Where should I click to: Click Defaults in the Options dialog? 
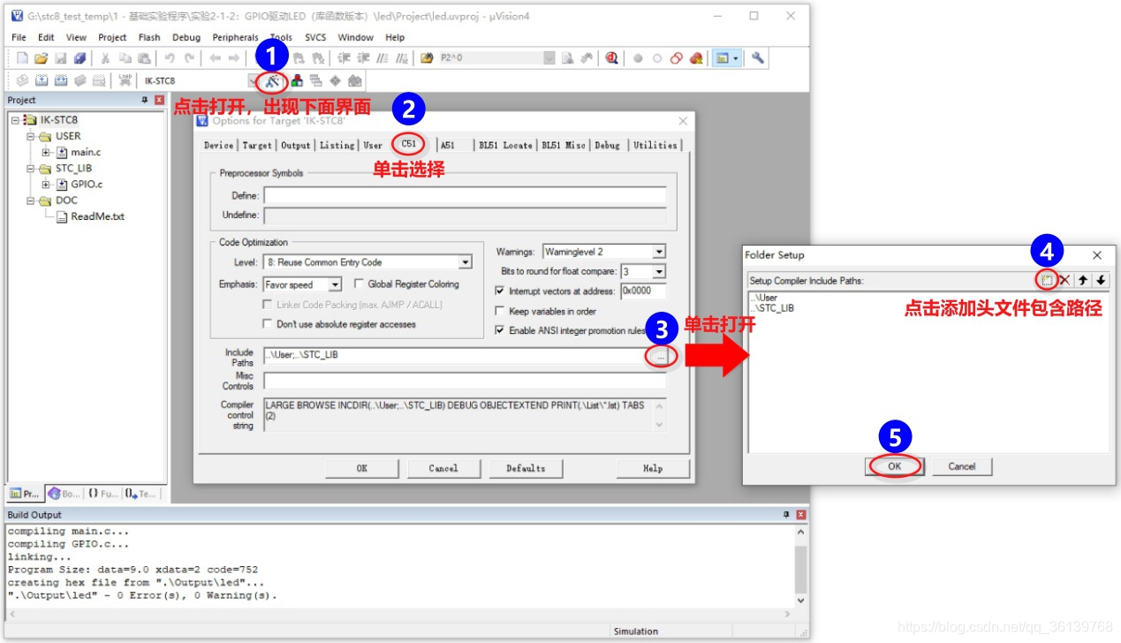[x=526, y=468]
